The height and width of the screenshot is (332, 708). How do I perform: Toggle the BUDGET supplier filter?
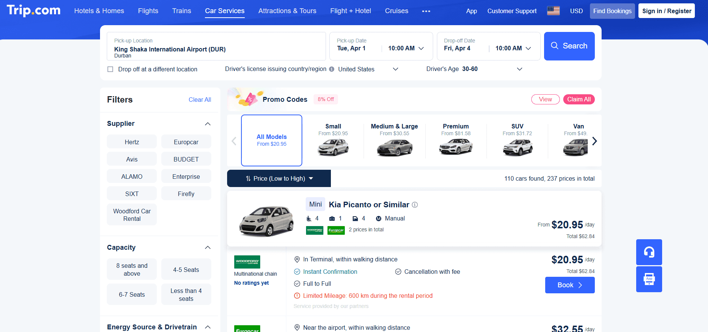click(x=186, y=159)
